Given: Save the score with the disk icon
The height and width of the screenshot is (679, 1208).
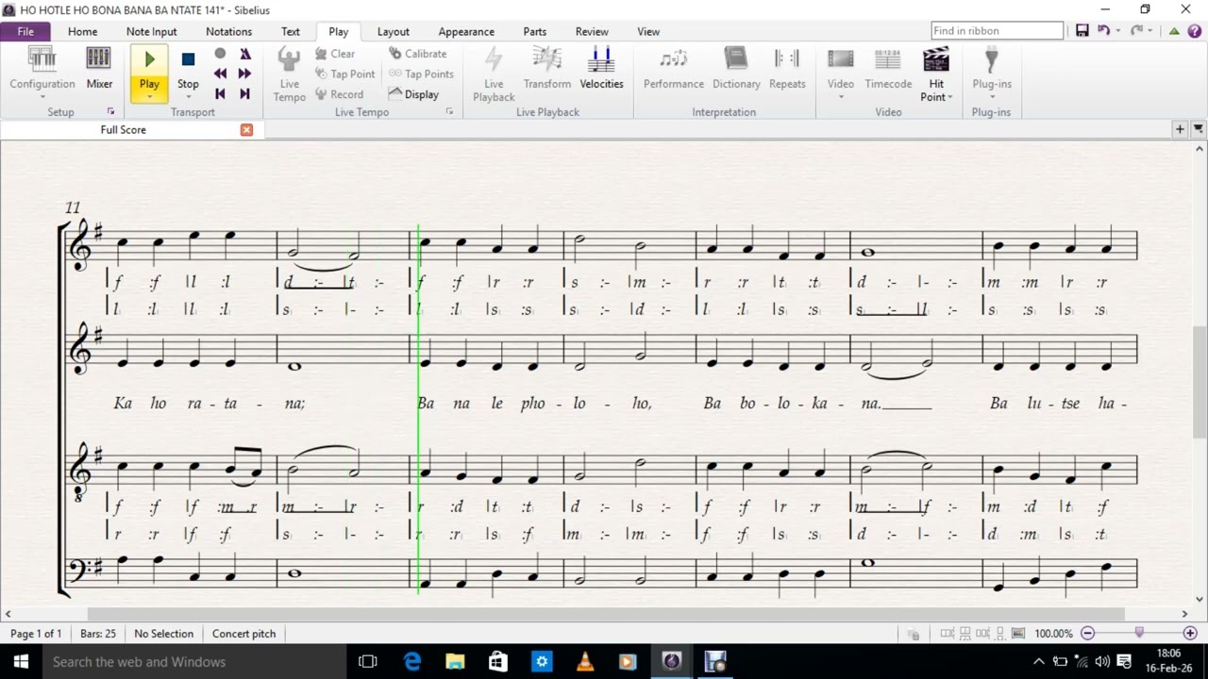Looking at the screenshot, I should pos(1082,31).
